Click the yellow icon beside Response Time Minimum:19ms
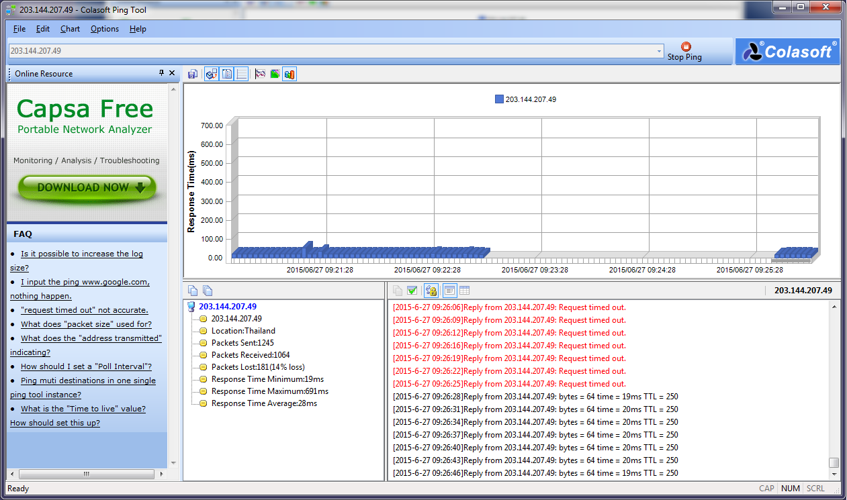 [x=204, y=379]
